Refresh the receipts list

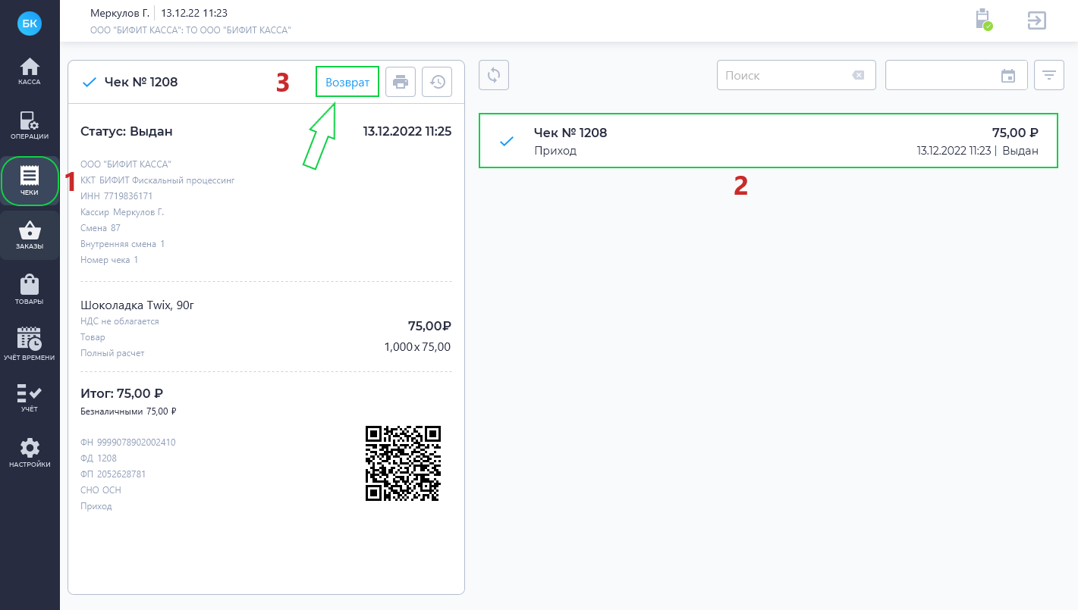pos(494,75)
